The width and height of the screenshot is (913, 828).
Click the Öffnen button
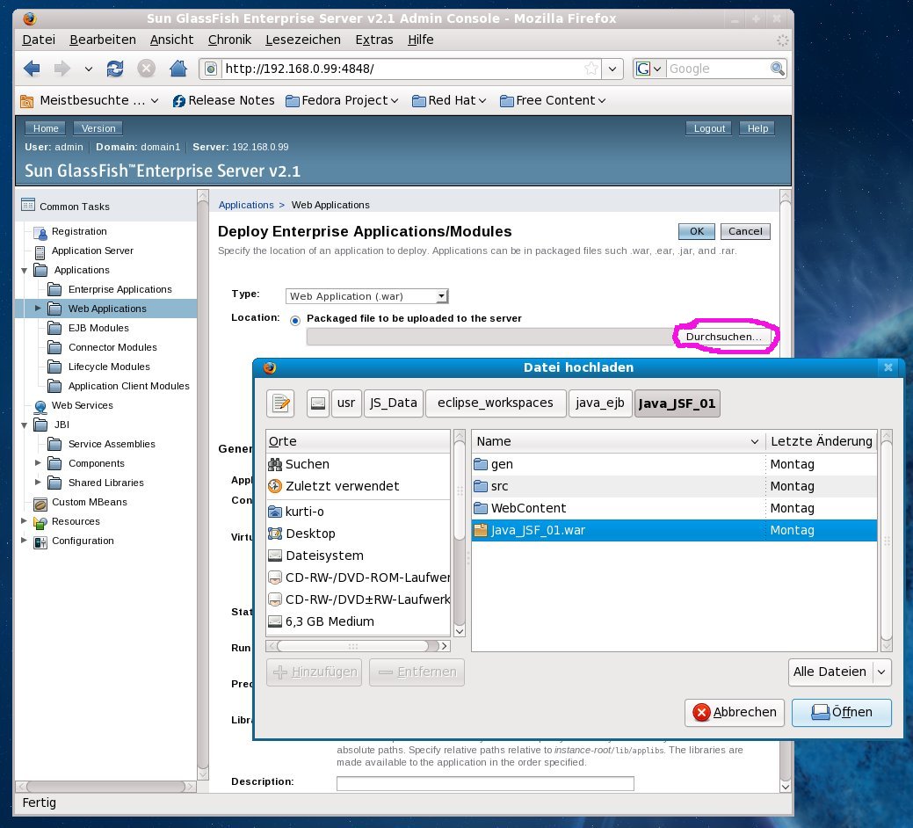click(841, 712)
